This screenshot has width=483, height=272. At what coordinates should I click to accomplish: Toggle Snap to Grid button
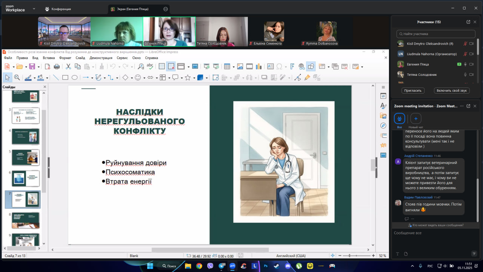(x=171, y=66)
